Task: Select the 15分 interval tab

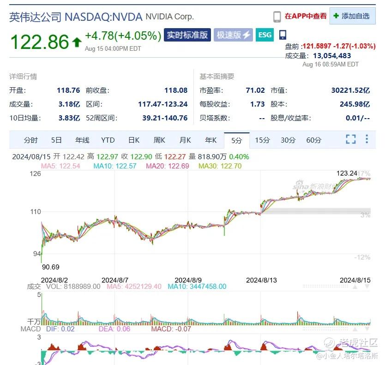Action: (262, 140)
